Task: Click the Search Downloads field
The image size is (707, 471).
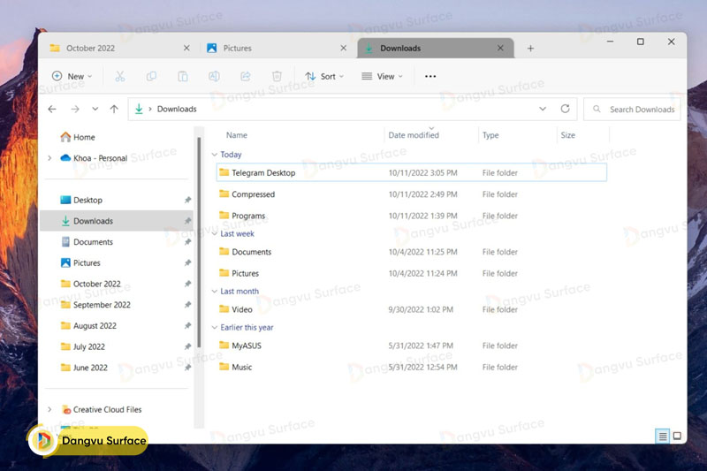Action: click(632, 109)
